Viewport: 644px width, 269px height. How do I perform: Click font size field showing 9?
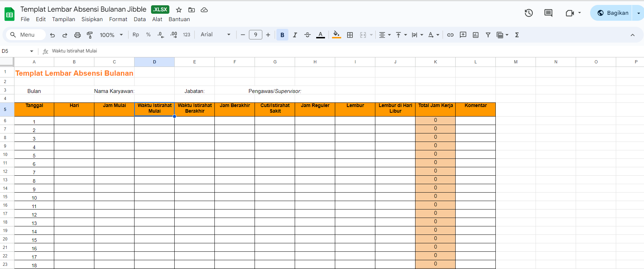point(256,35)
